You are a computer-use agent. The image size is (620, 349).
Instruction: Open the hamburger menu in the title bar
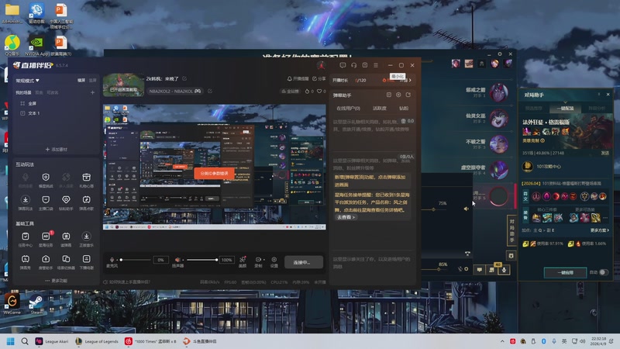coord(376,65)
